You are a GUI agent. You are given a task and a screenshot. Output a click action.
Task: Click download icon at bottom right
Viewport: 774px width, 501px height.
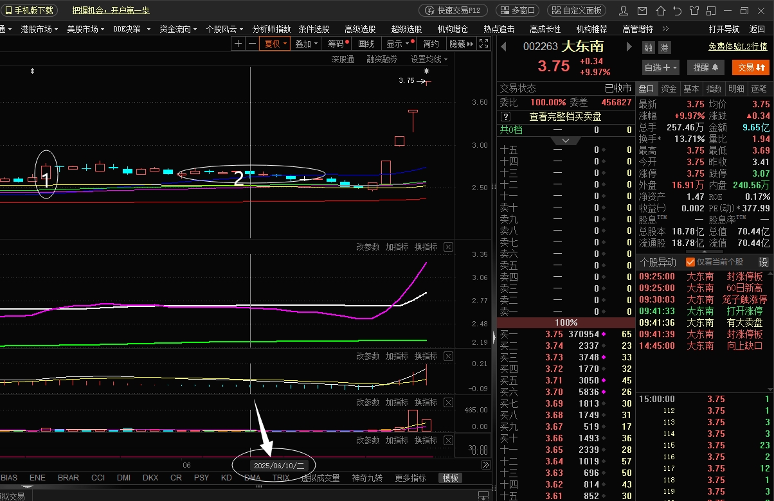pyautogui.click(x=483, y=497)
